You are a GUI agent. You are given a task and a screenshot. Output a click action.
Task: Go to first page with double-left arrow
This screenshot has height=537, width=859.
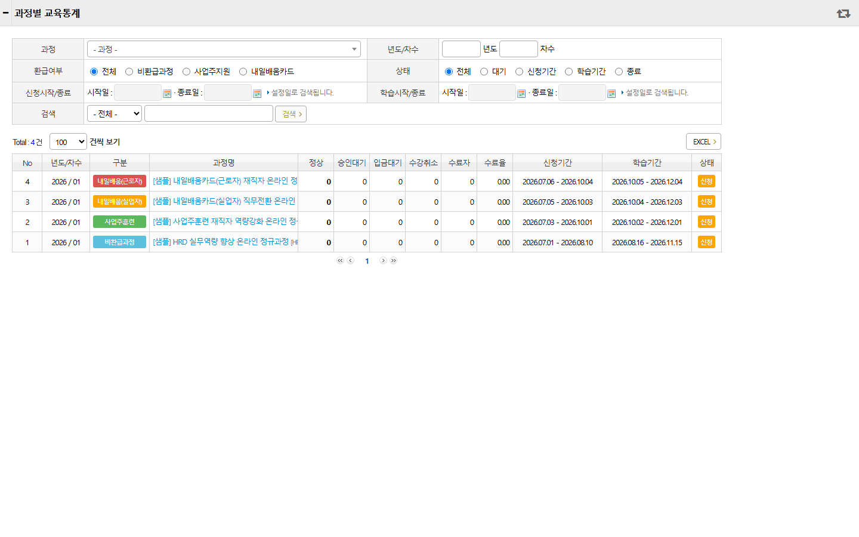click(340, 261)
